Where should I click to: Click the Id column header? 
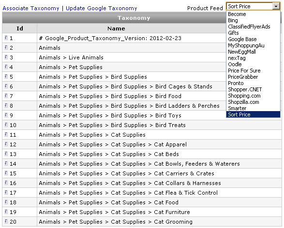point(20,28)
